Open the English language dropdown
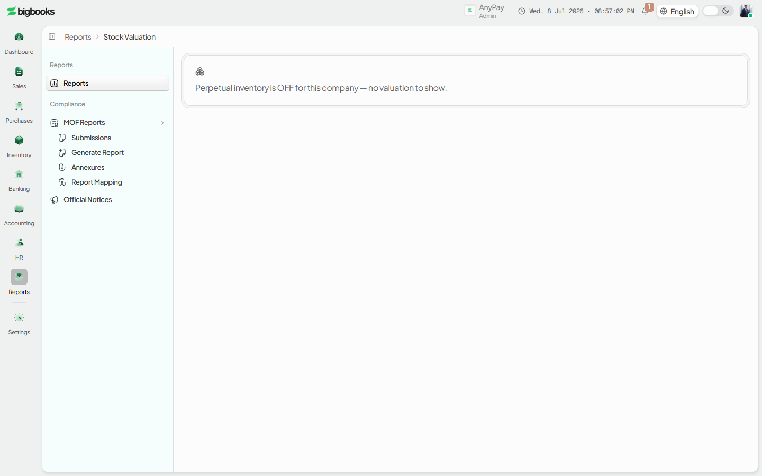The width and height of the screenshot is (762, 476). (677, 11)
